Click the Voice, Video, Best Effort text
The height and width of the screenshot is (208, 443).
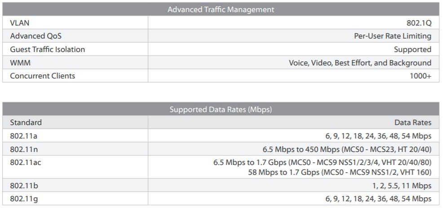(359, 63)
